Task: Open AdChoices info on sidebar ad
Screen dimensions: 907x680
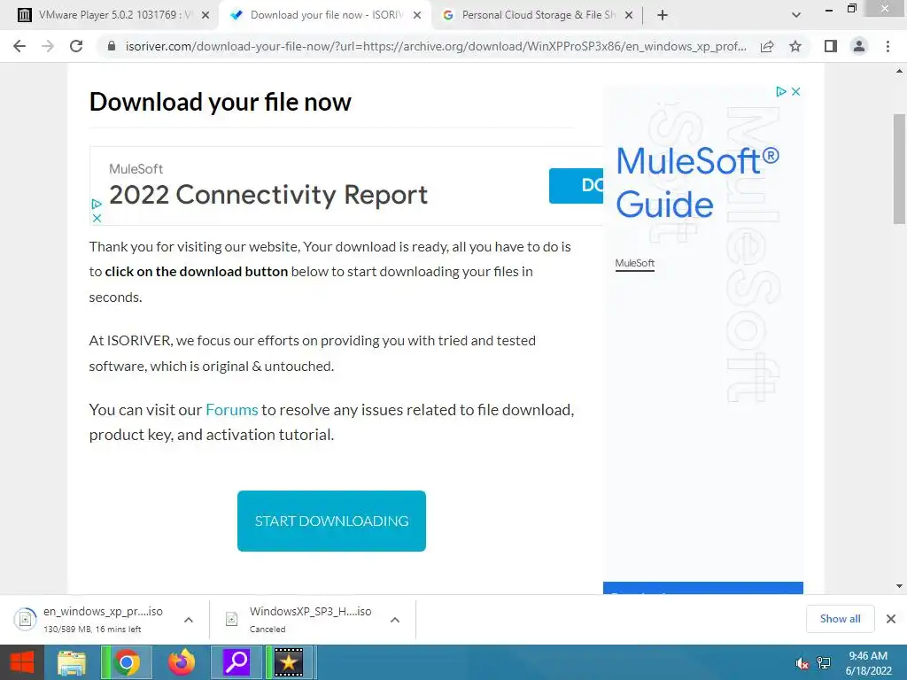Action: click(x=781, y=91)
